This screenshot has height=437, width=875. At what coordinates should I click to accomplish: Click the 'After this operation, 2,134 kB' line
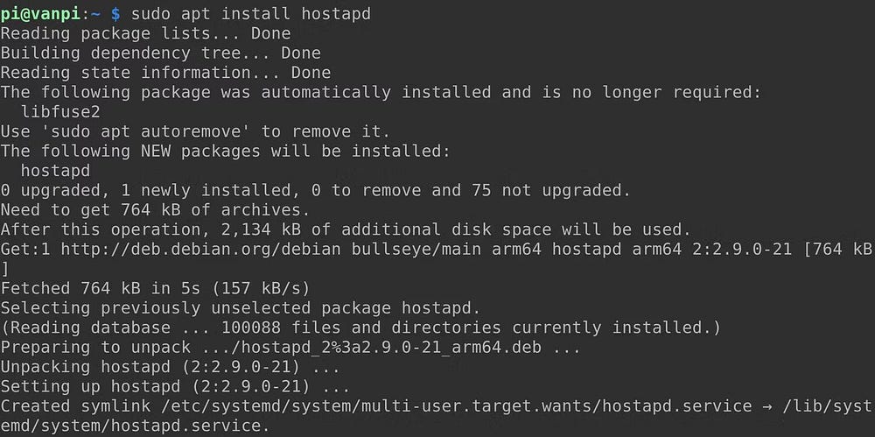coord(345,229)
